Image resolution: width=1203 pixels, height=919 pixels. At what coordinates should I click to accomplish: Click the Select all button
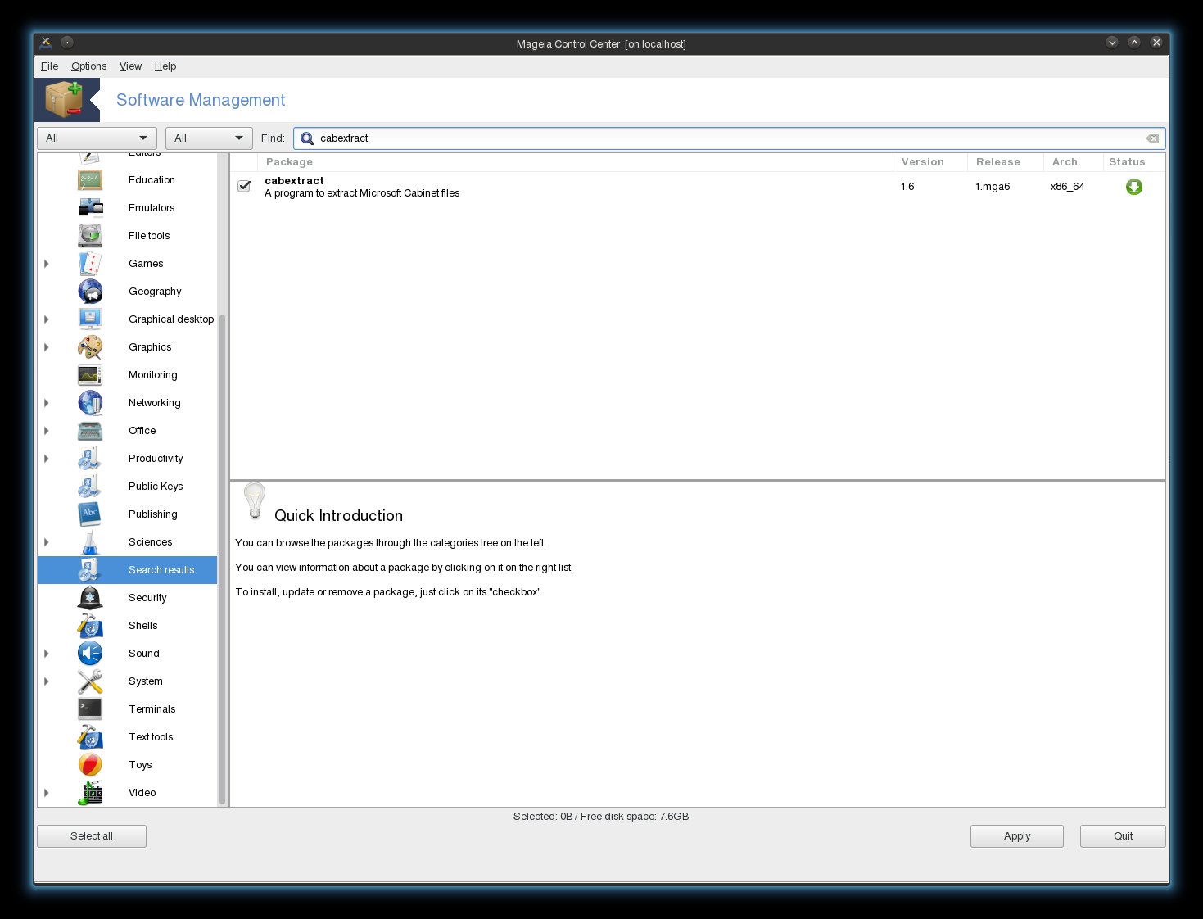(92, 836)
